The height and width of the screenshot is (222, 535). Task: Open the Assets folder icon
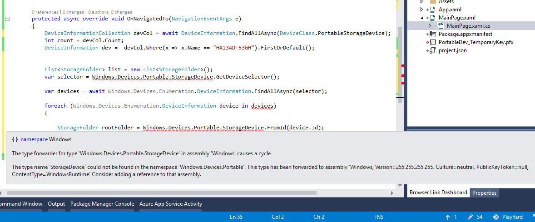[433, 2]
